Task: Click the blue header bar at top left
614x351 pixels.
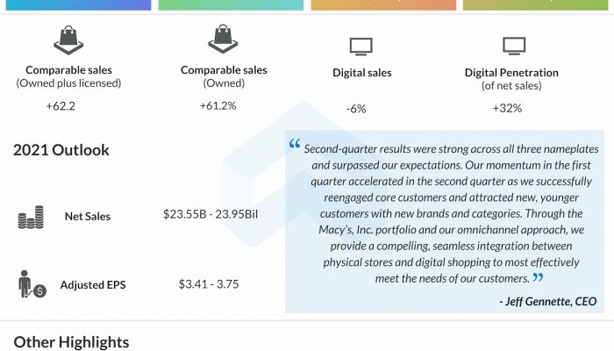Action: (x=76, y=4)
